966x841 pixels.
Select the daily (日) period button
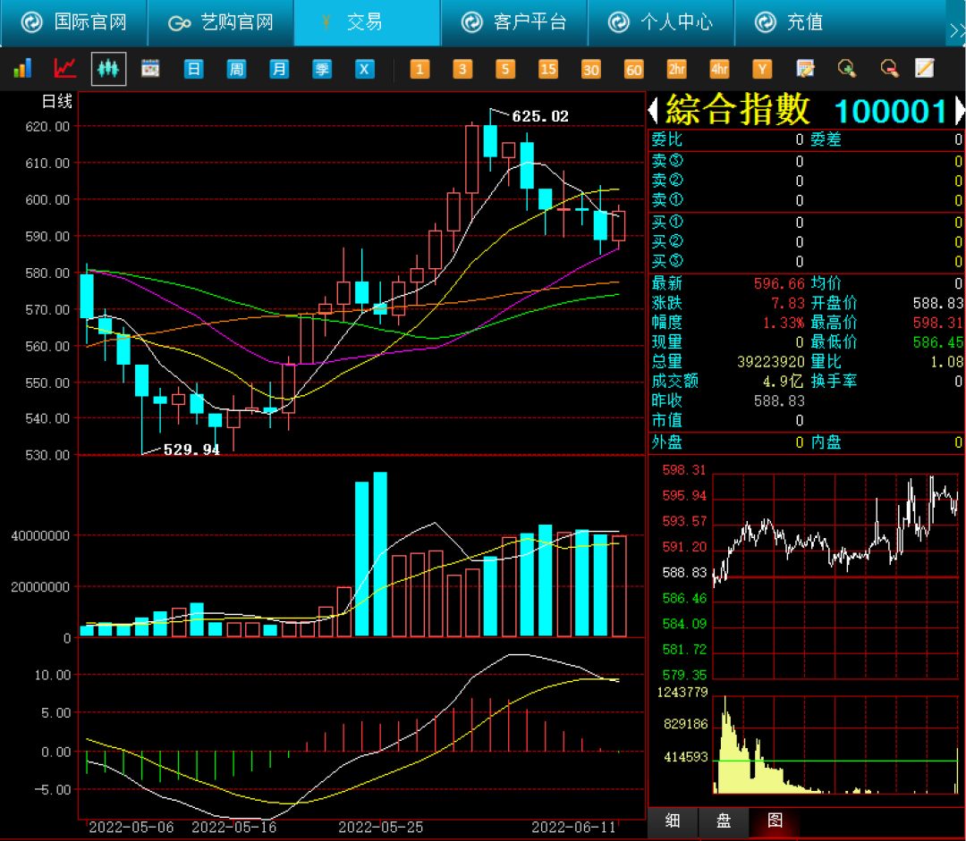coord(193,69)
